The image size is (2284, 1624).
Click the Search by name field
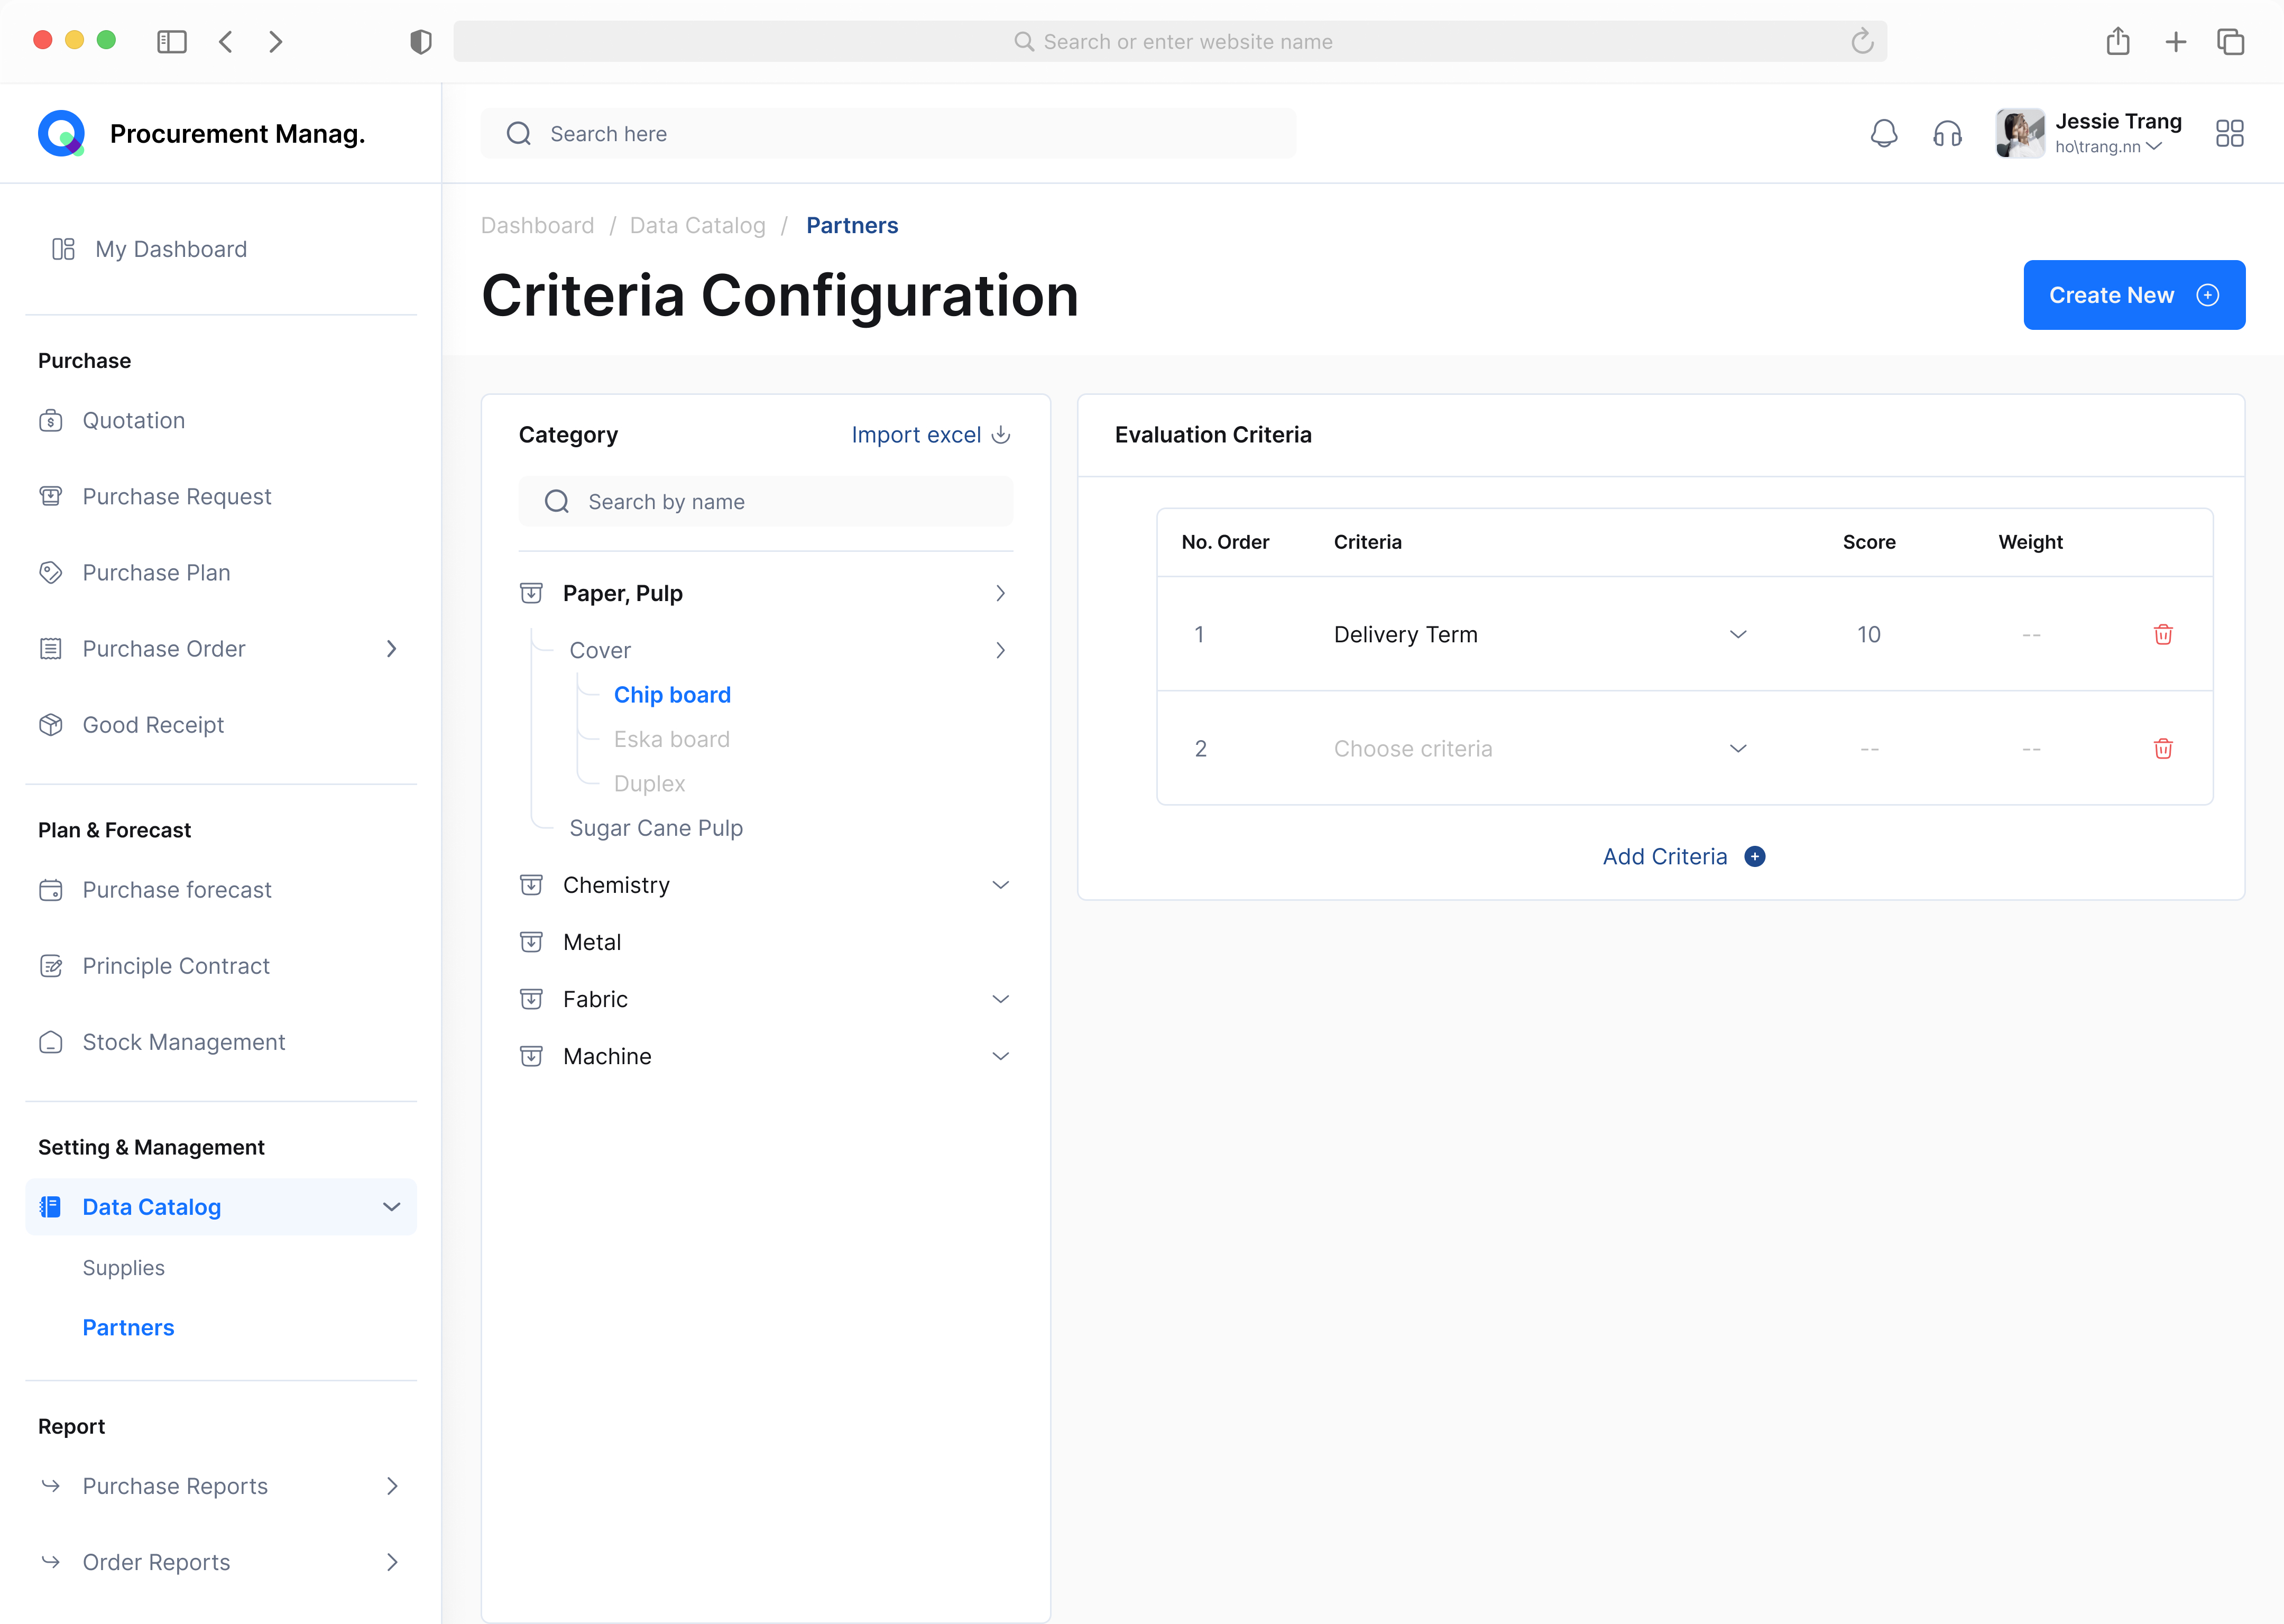(765, 501)
